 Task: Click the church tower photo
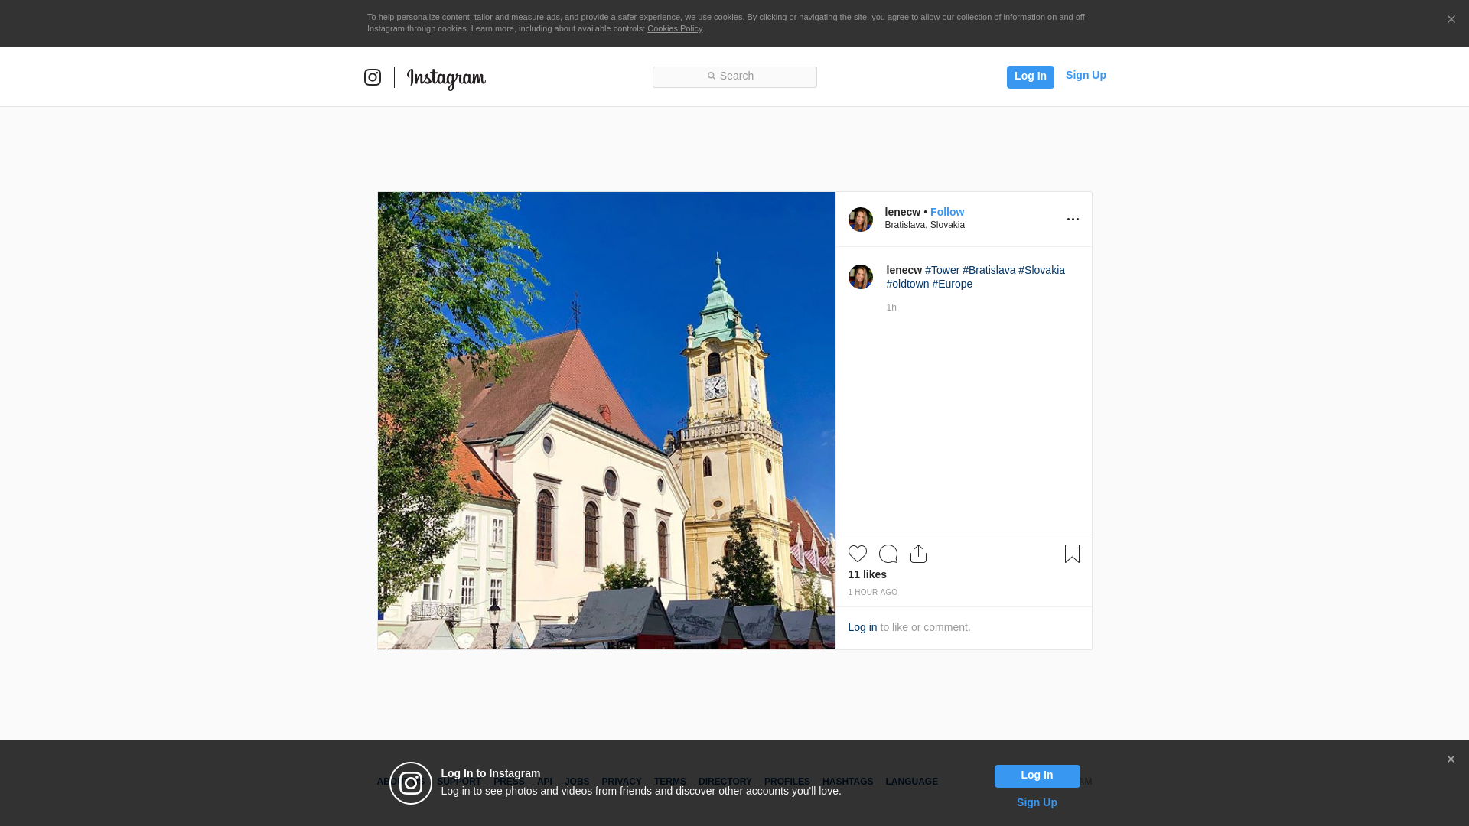point(606,421)
